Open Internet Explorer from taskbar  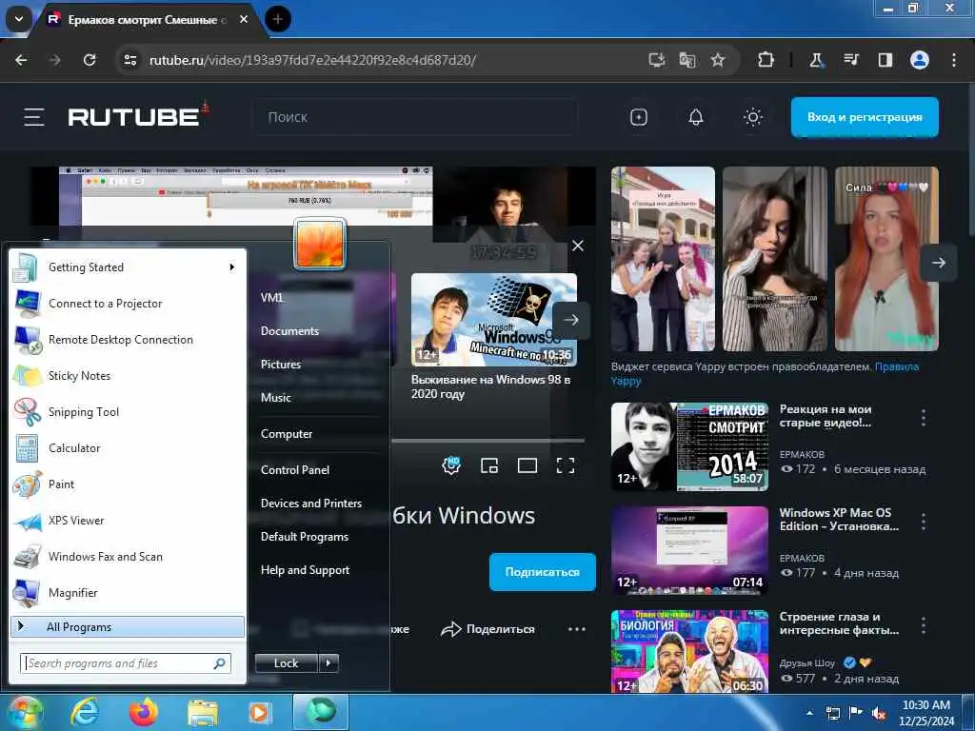85,712
